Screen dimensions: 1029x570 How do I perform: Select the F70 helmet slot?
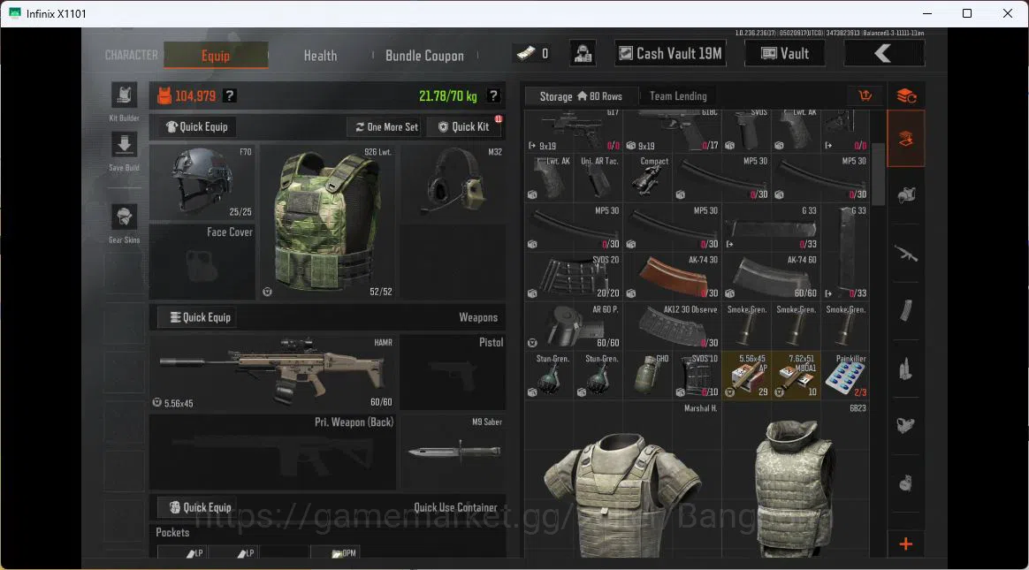point(202,182)
